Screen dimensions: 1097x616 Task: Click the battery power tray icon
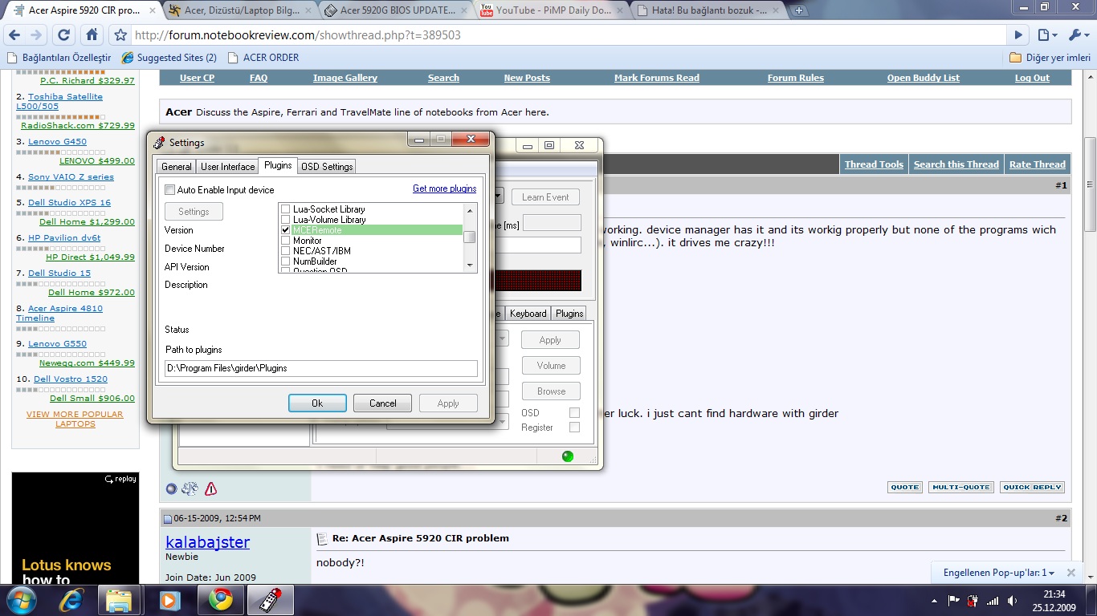click(973, 600)
